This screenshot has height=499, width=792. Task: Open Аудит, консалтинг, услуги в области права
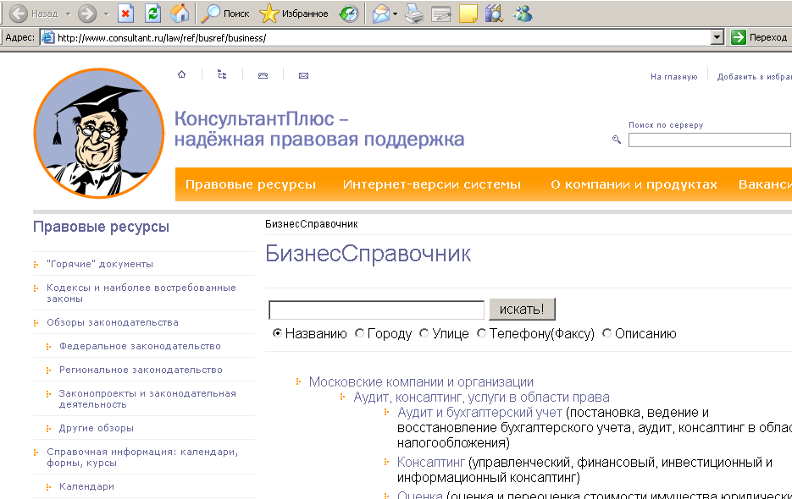click(481, 397)
